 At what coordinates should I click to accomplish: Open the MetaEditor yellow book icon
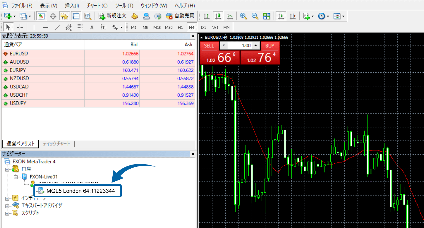(134, 16)
